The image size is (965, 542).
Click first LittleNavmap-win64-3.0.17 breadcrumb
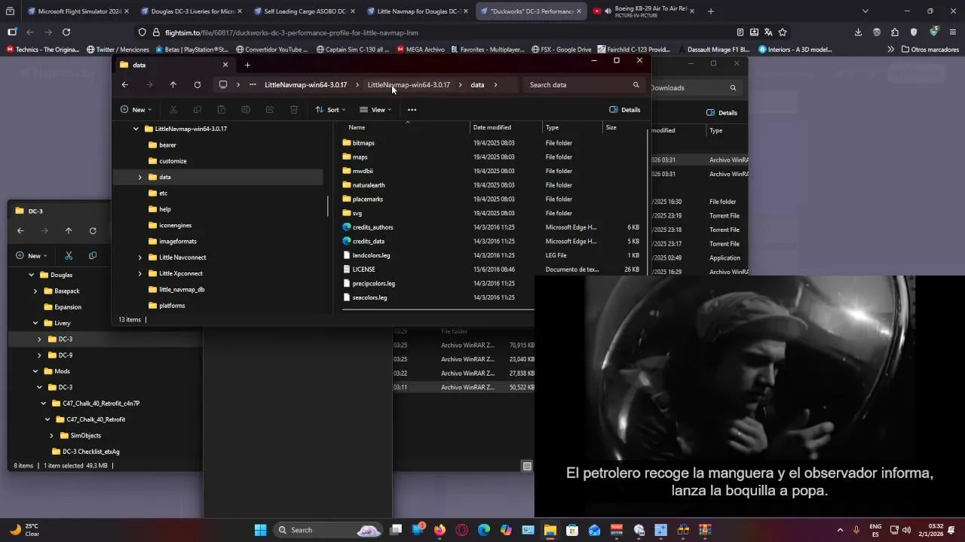click(305, 85)
